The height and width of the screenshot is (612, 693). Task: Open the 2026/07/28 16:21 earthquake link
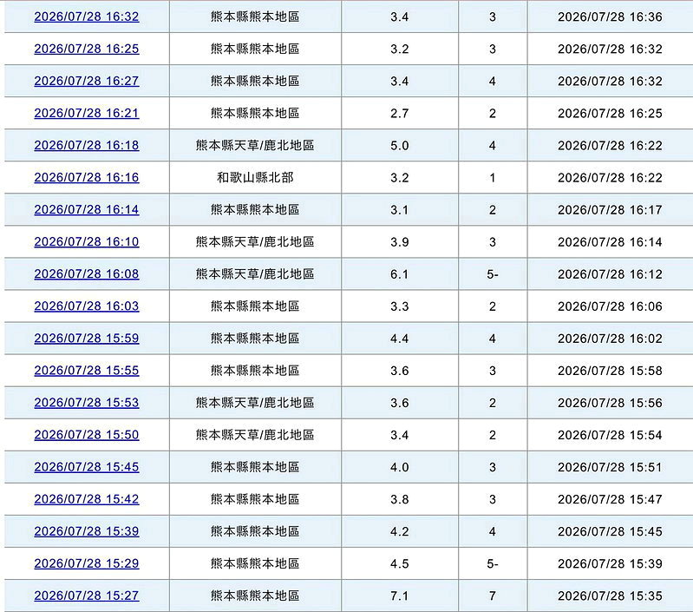pyautogui.click(x=87, y=113)
